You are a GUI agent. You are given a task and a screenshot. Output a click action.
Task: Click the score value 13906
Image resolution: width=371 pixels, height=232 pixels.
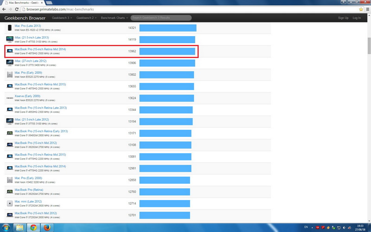pyautogui.click(x=132, y=63)
